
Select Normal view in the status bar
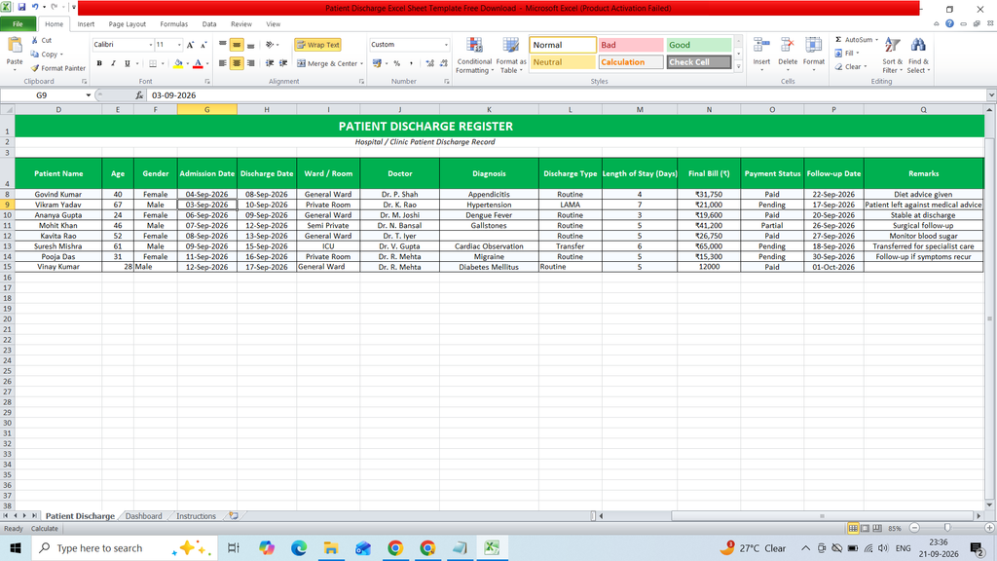[x=853, y=528]
